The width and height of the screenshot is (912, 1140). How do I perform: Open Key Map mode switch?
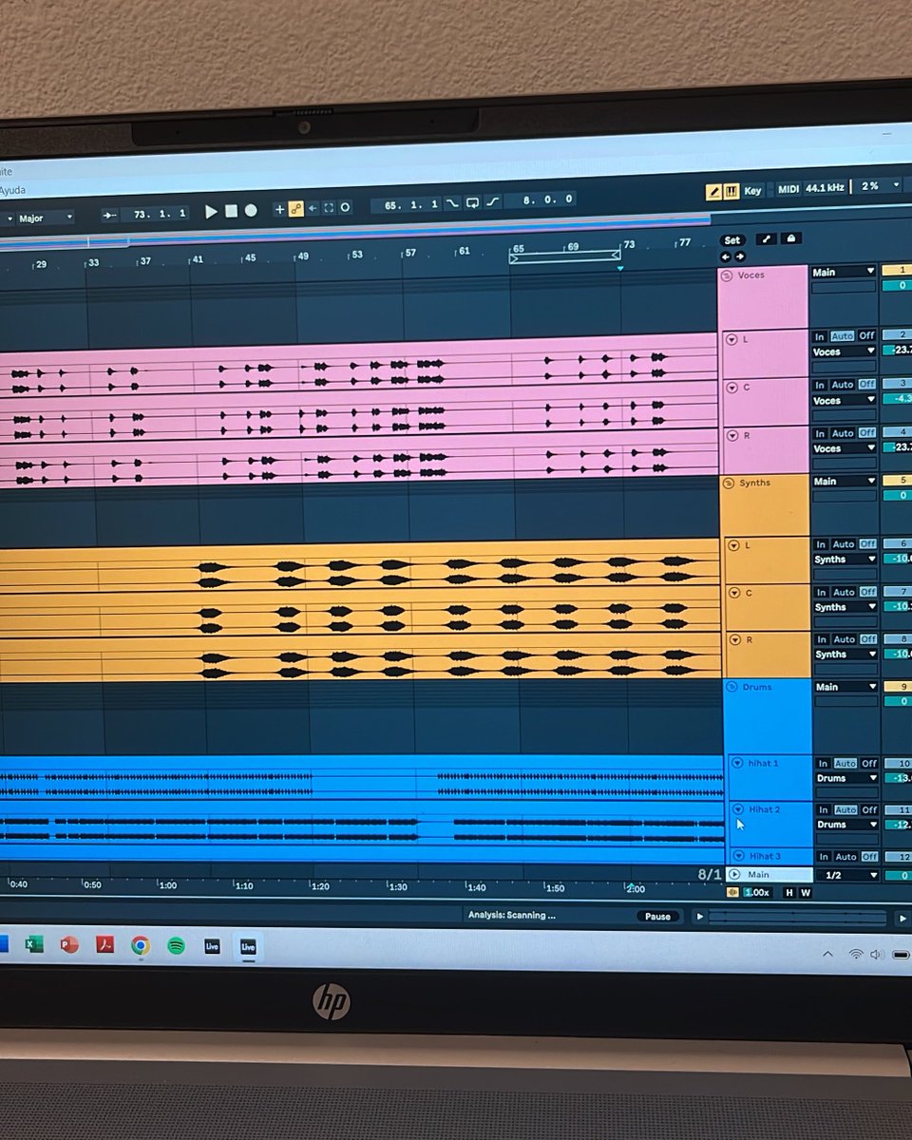753,191
